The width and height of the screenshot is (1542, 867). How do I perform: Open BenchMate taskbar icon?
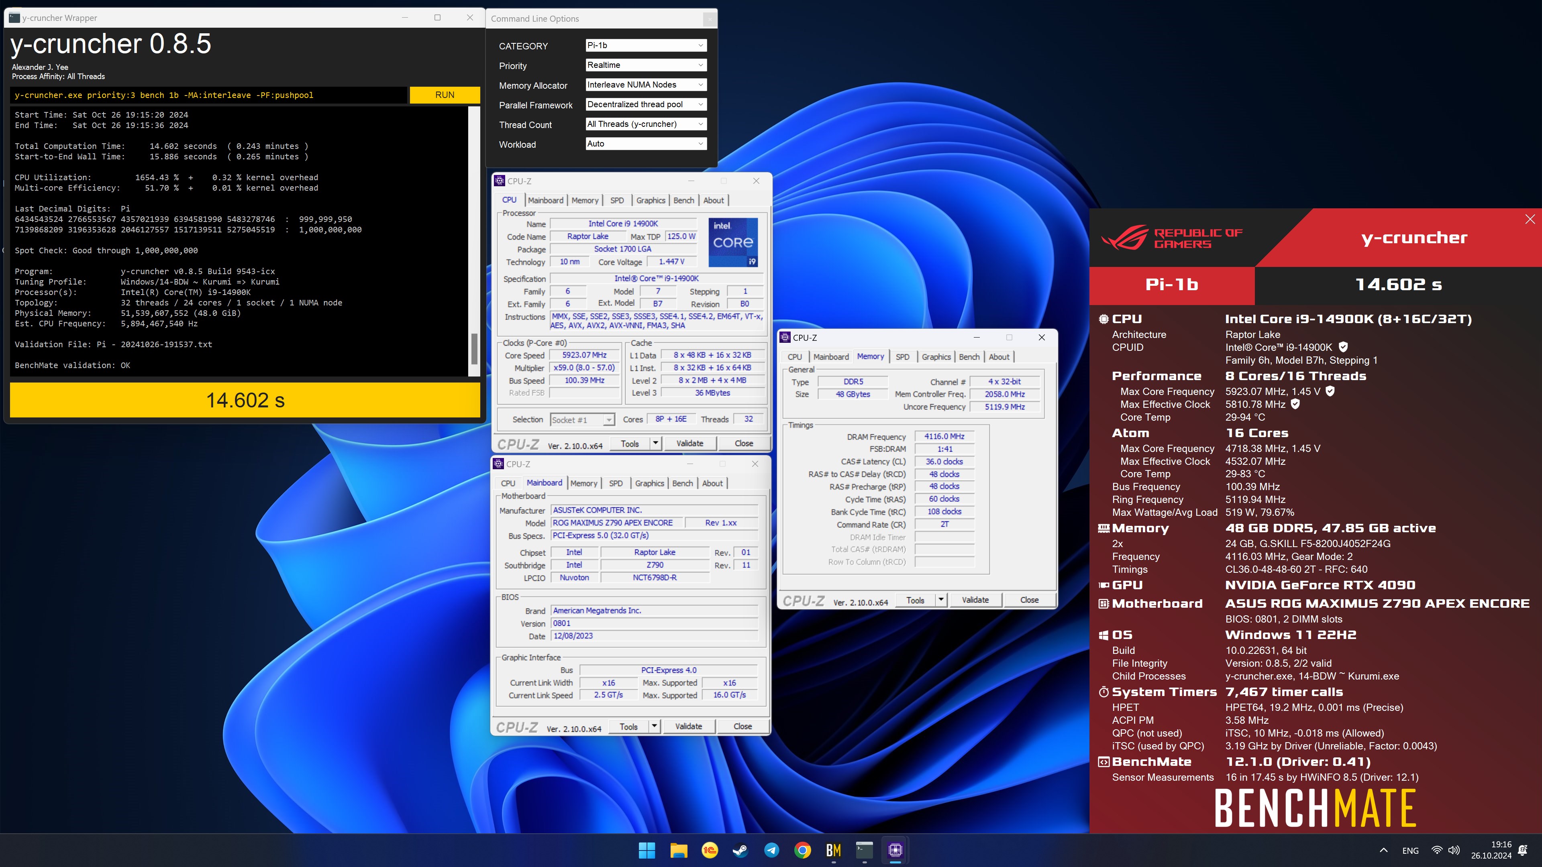(833, 850)
